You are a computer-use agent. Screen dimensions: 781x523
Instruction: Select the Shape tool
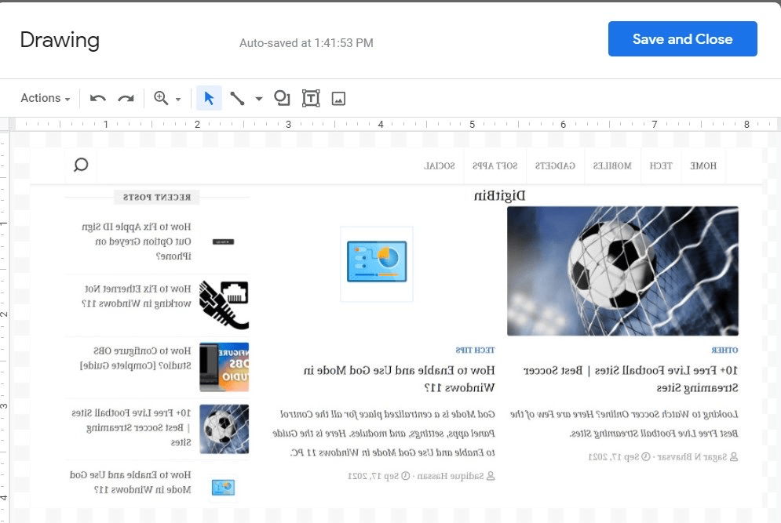[282, 98]
